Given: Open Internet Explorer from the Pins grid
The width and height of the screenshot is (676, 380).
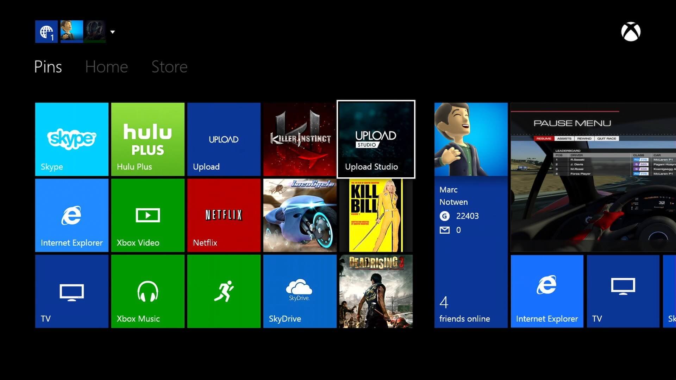Looking at the screenshot, I should click(x=71, y=215).
